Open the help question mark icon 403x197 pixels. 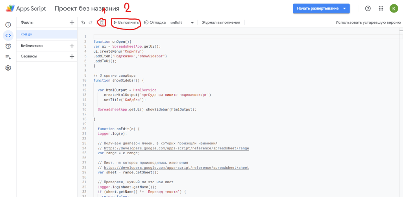(368, 9)
